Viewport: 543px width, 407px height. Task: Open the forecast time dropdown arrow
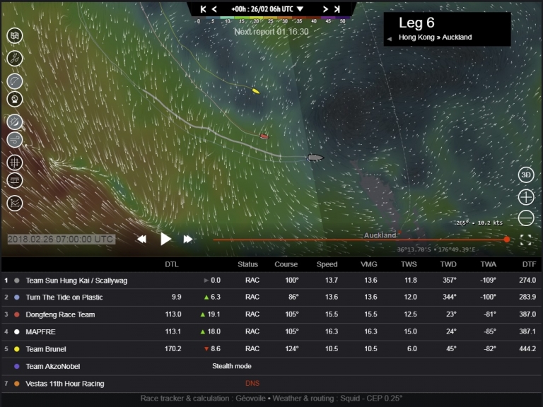[300, 9]
